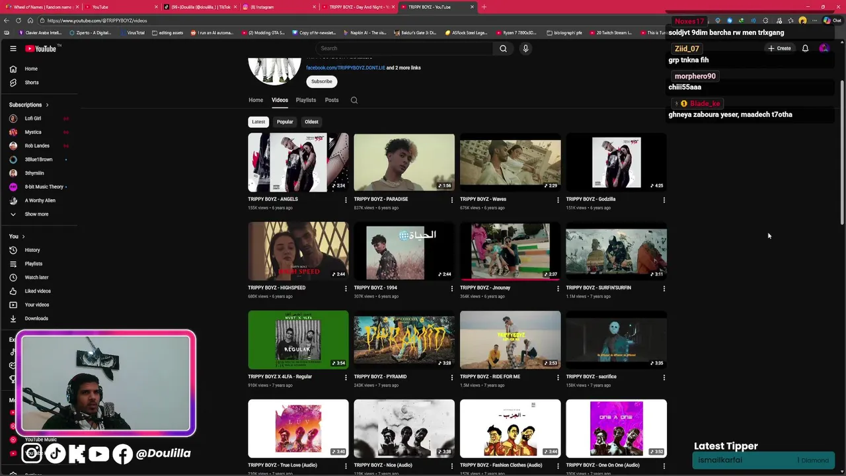Open options menu for Godzilla video
Screen dimensions: 846x476
pos(664,200)
